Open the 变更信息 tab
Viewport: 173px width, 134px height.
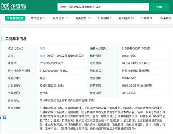point(83,18)
